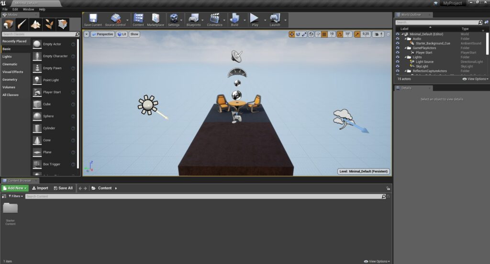Open rotation snap 10° dropdown
This screenshot has height=264, width=490.
348,34
